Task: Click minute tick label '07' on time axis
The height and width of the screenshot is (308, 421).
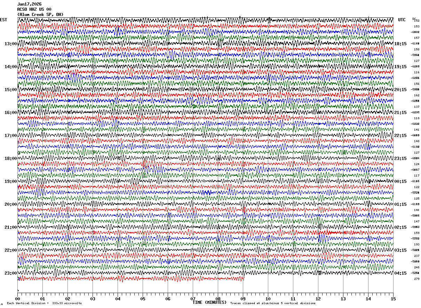Action: point(193,299)
